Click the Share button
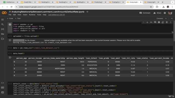Viewport: 175px width, 98px height. pyautogui.click(x=157, y=13)
